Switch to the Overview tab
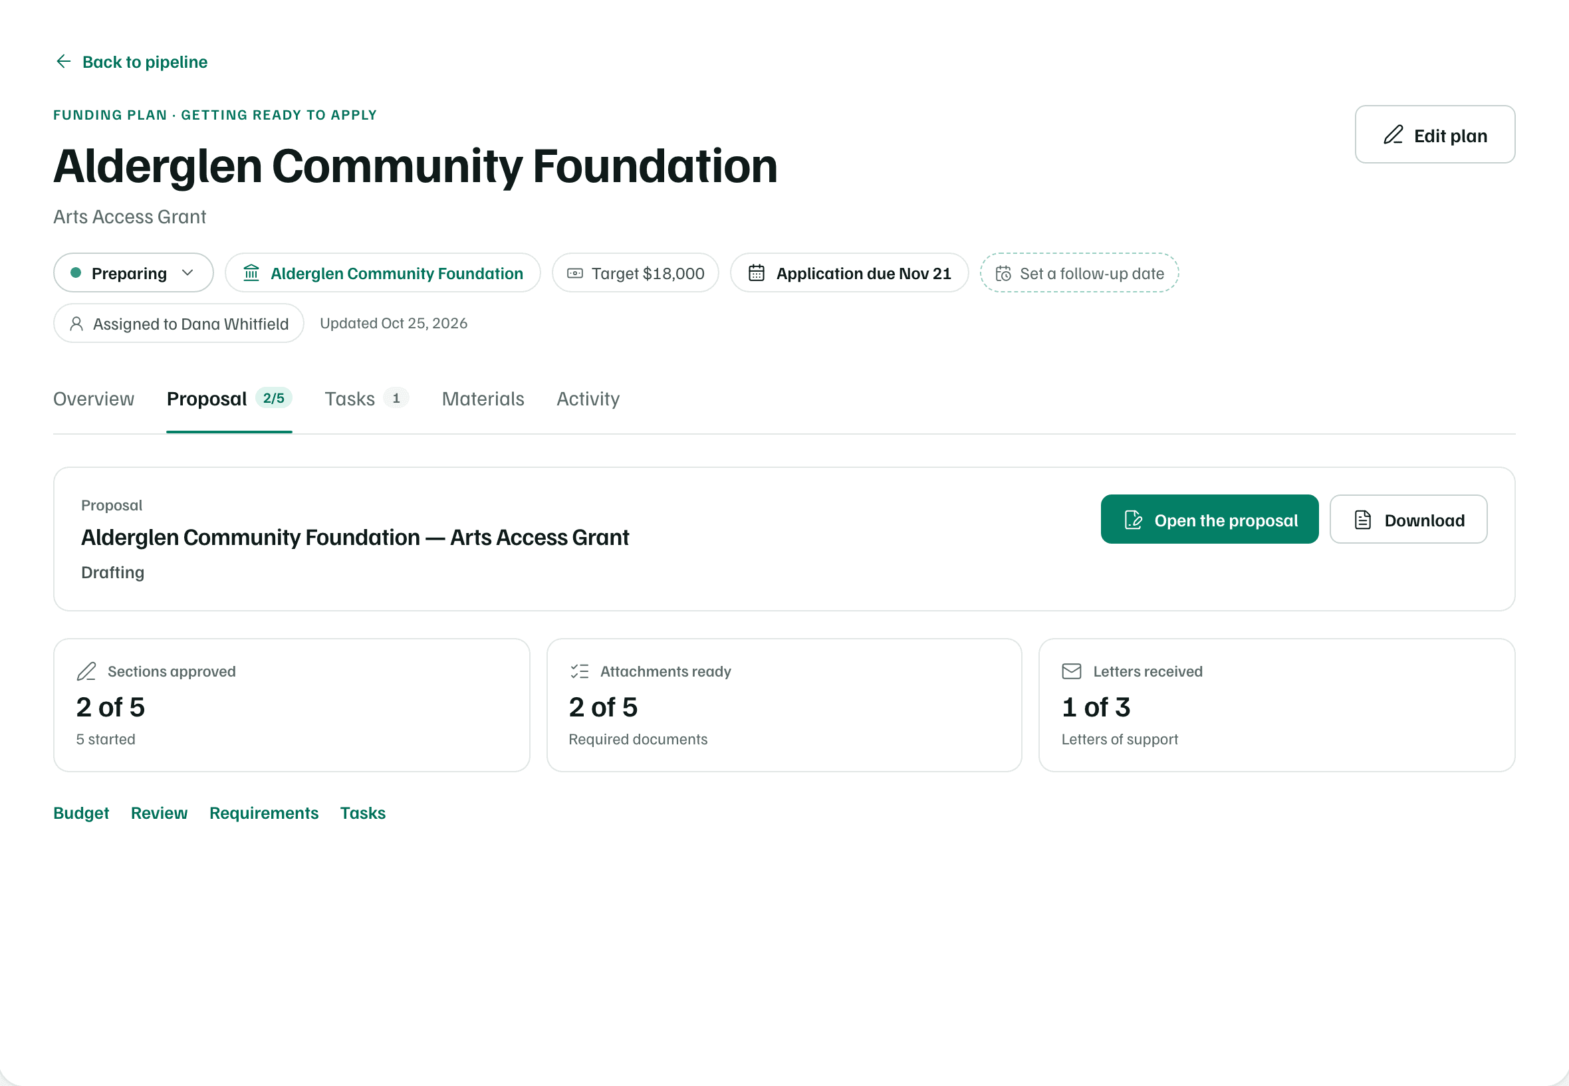The height and width of the screenshot is (1086, 1569). (94, 399)
